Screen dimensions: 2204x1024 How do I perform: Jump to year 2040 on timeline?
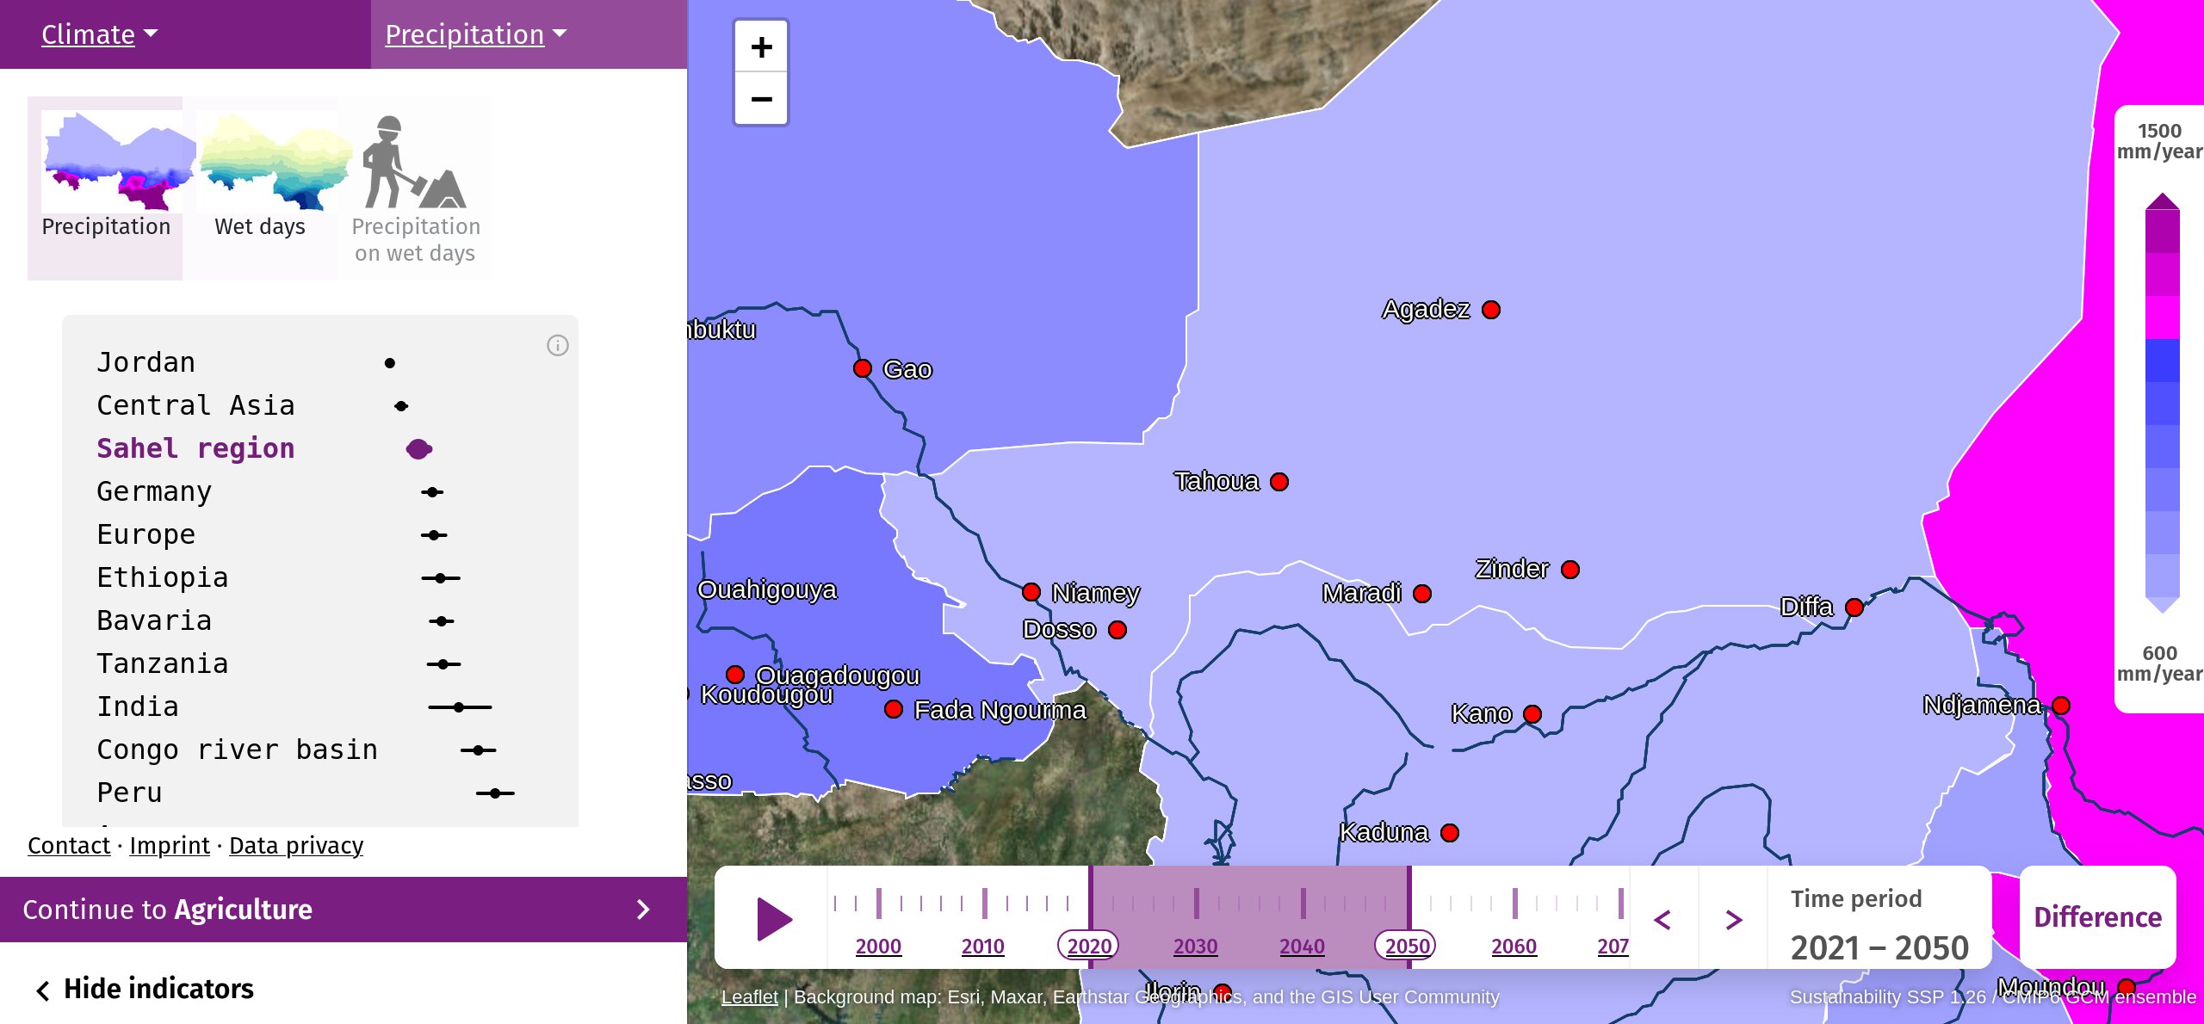pyautogui.click(x=1302, y=947)
